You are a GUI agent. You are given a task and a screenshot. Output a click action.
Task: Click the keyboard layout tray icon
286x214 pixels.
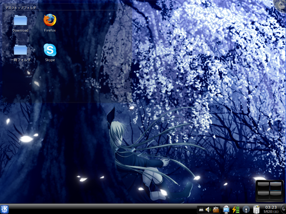tap(201, 210)
